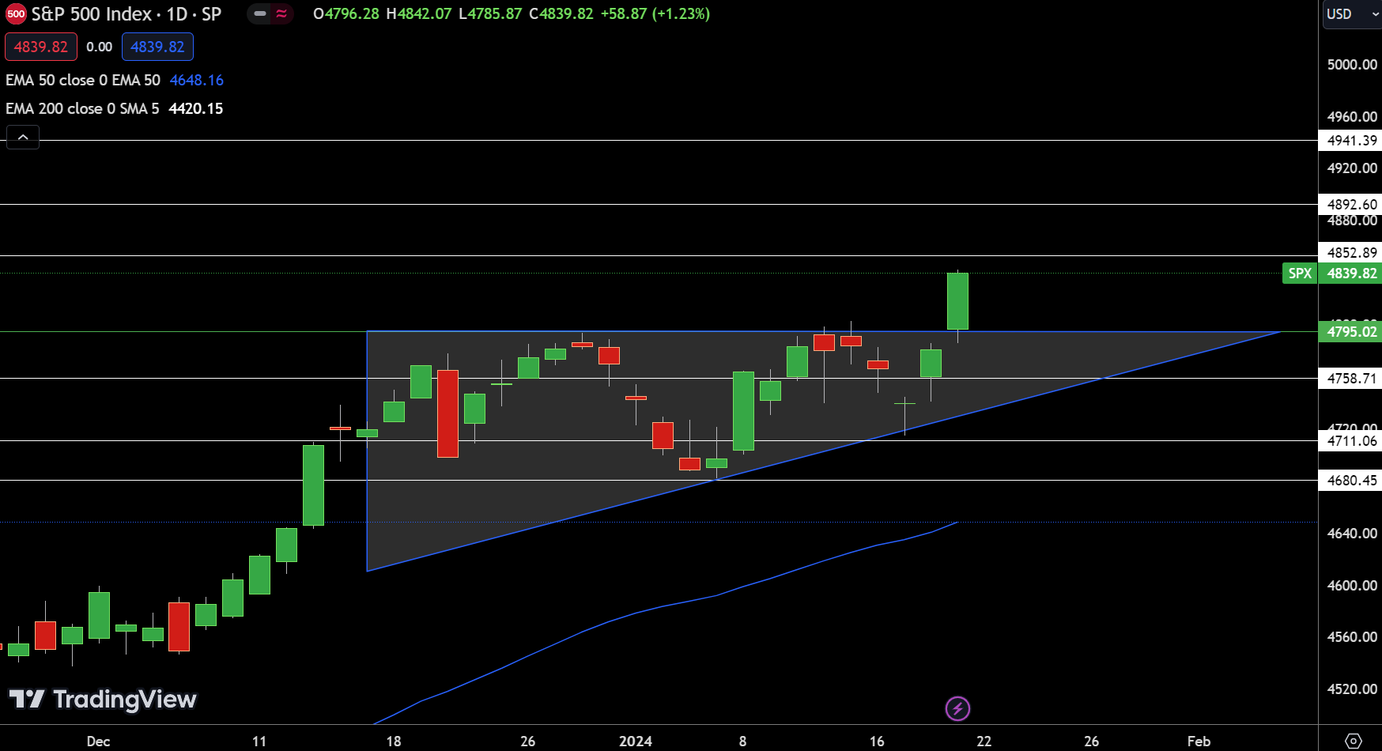Click the SPX green price label
Image resolution: width=1382 pixels, height=751 pixels.
pyautogui.click(x=1300, y=274)
